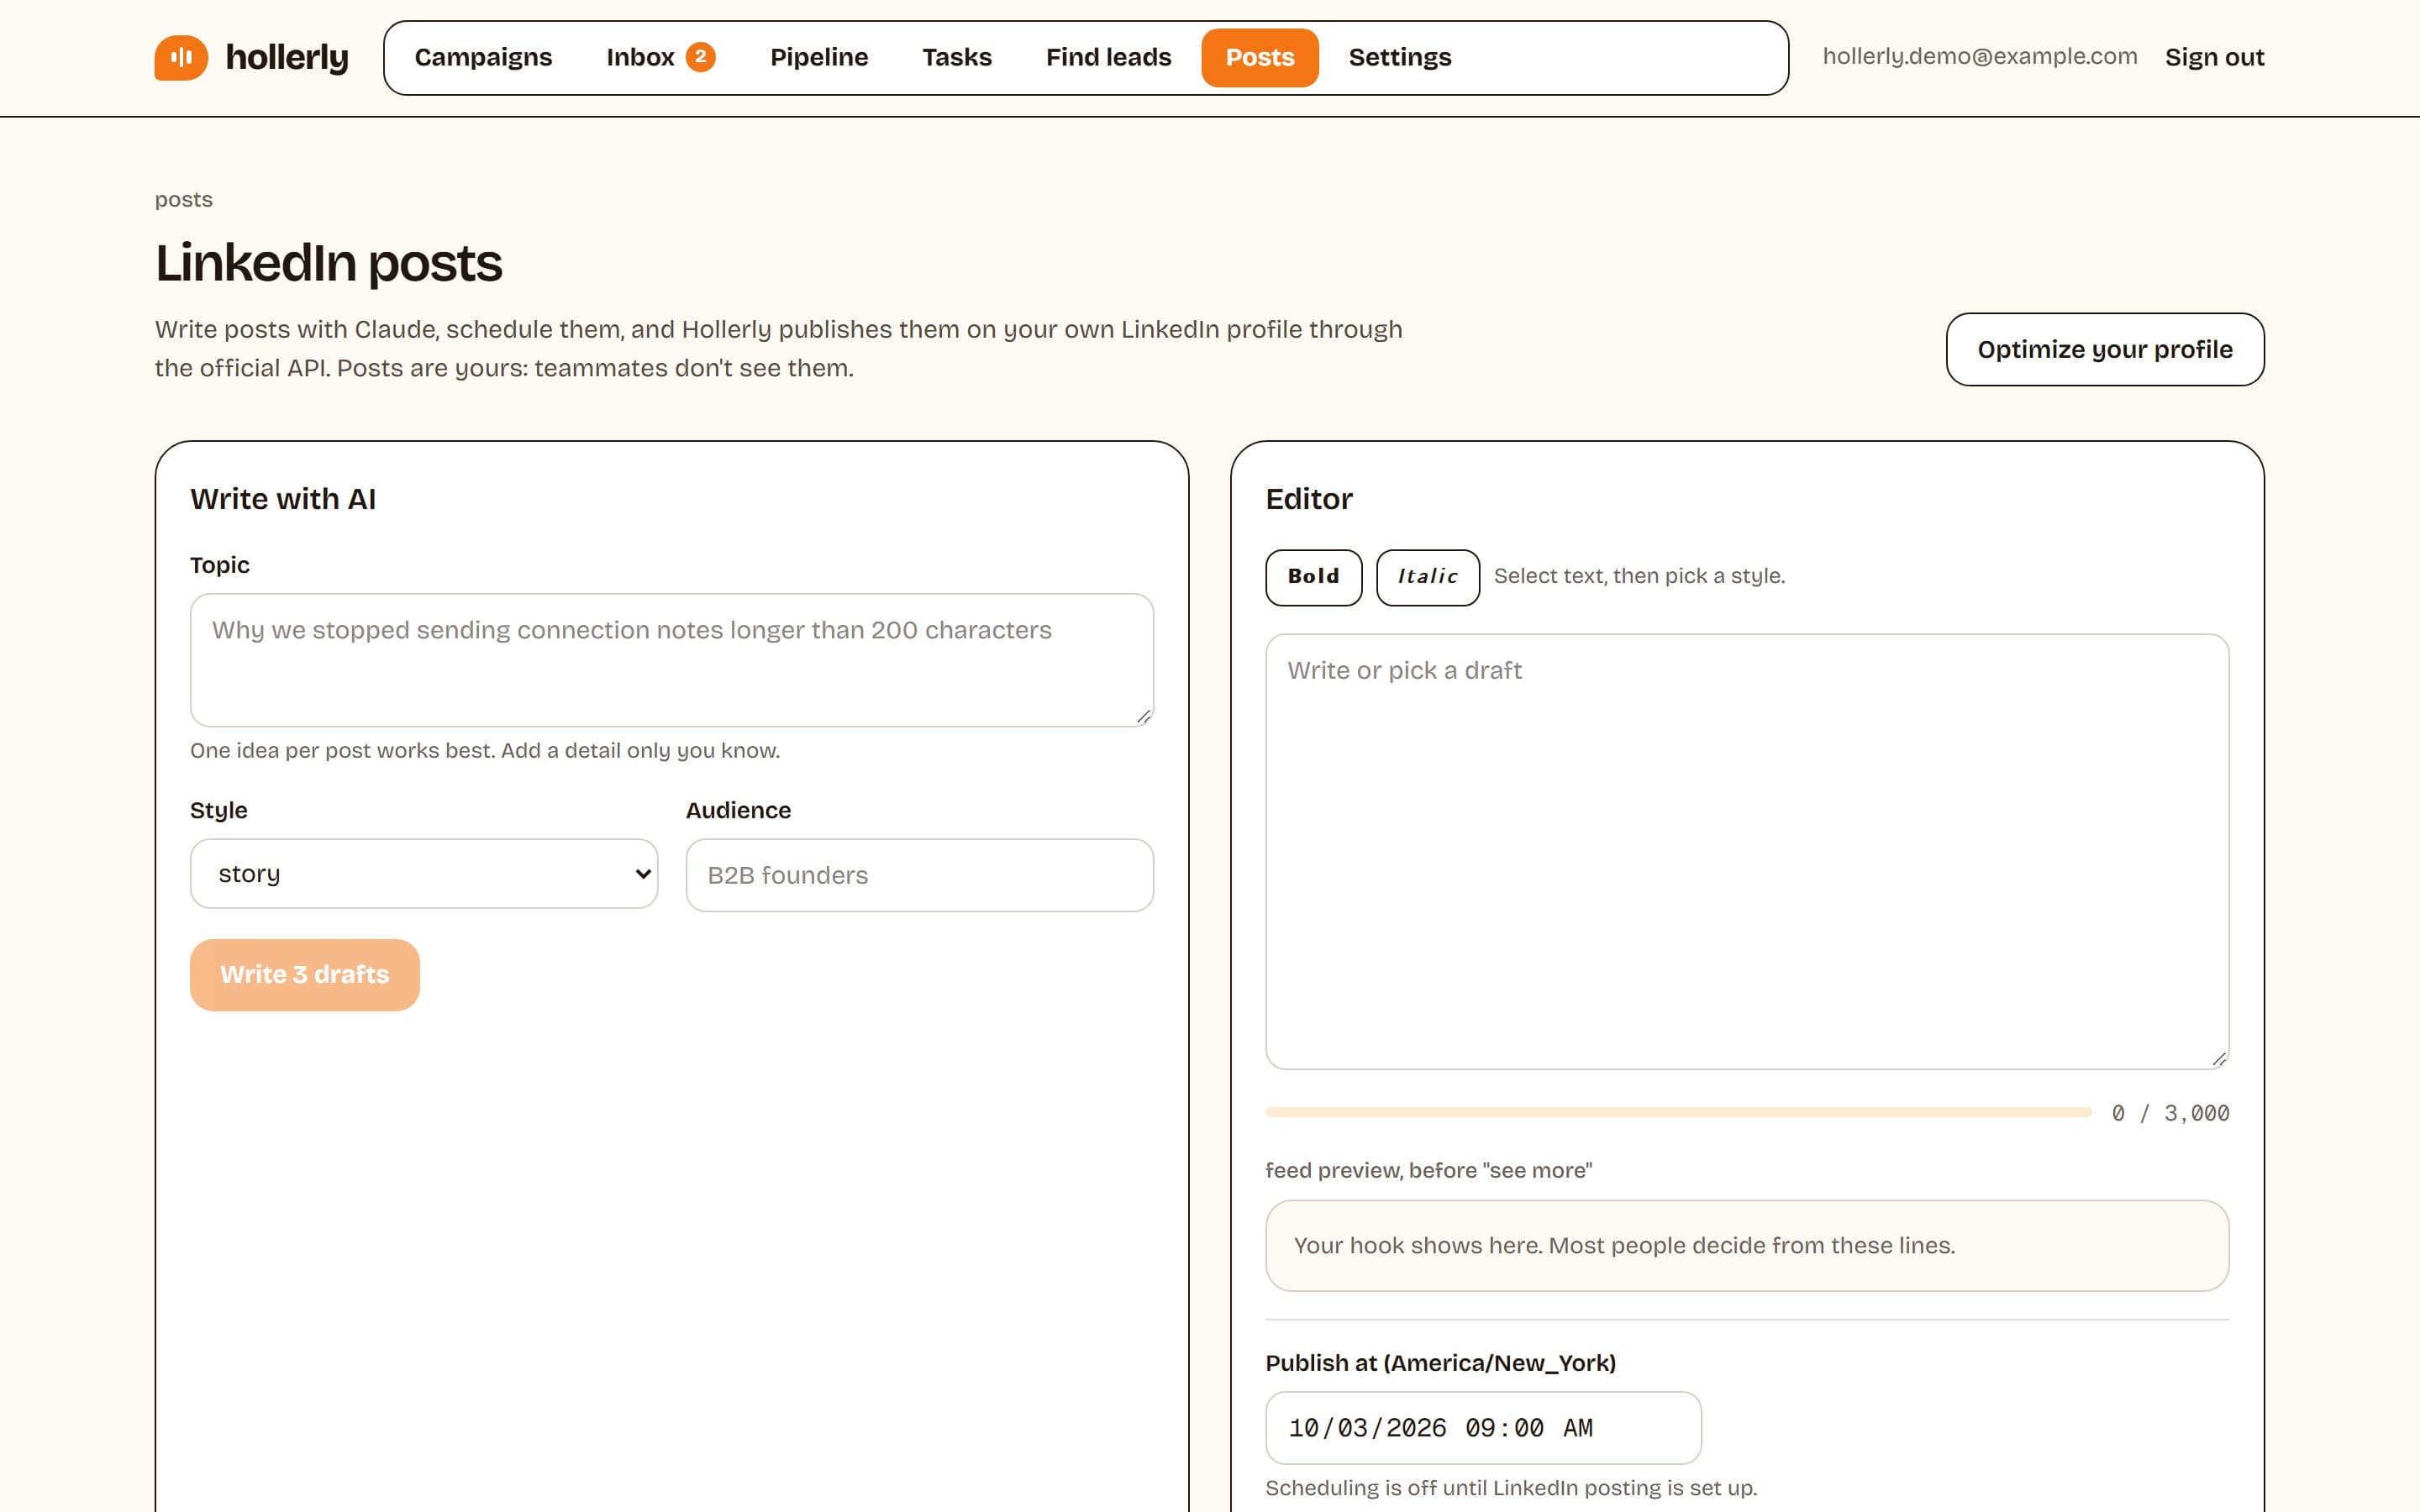This screenshot has height=1512, width=2420.
Task: Click the Publish at (America/New_York) label
Action: point(1440,1363)
